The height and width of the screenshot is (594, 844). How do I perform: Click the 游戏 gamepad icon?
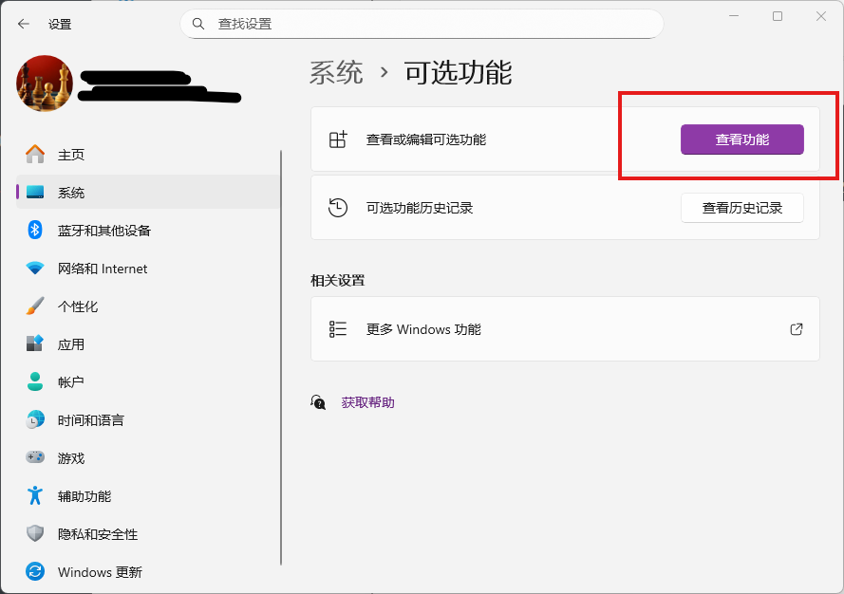(x=35, y=458)
